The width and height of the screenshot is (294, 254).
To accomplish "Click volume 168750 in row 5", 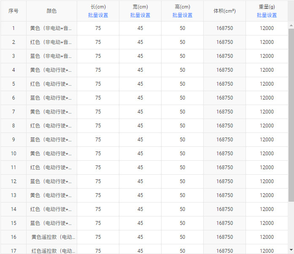I will pyautogui.click(x=224, y=84).
